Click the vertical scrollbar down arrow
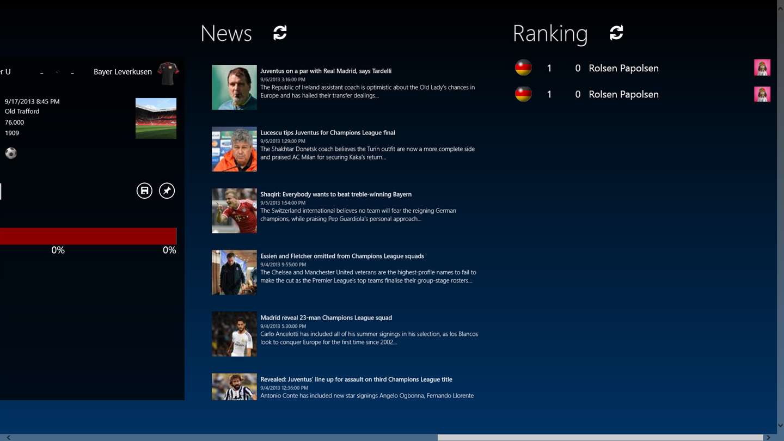The height and width of the screenshot is (441, 784). tap(780, 426)
